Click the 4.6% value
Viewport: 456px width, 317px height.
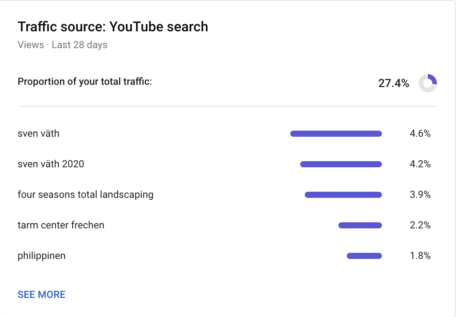[420, 134]
